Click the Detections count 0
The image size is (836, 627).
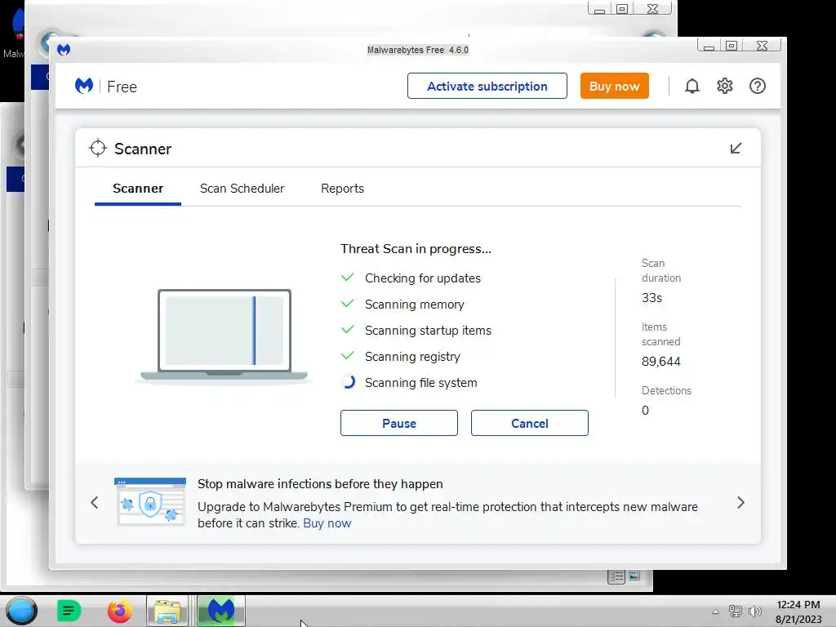pos(645,411)
